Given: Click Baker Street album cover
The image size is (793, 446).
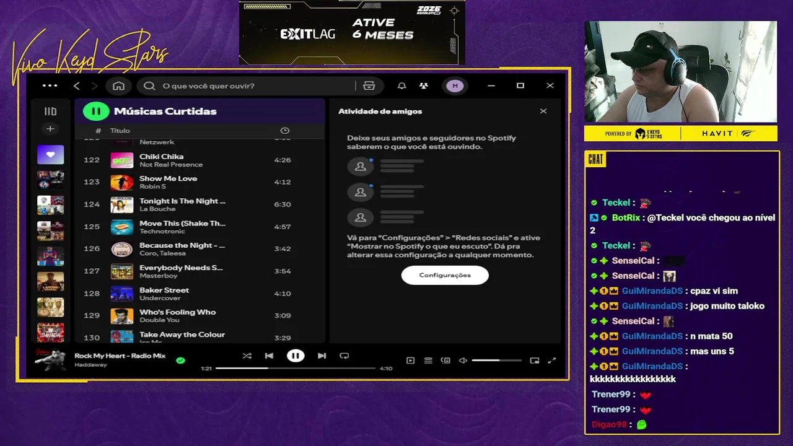Looking at the screenshot, I should 122,294.
